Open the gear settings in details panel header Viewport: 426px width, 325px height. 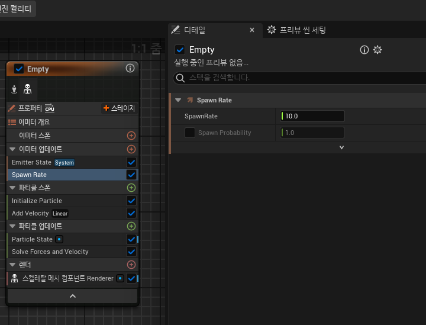377,50
